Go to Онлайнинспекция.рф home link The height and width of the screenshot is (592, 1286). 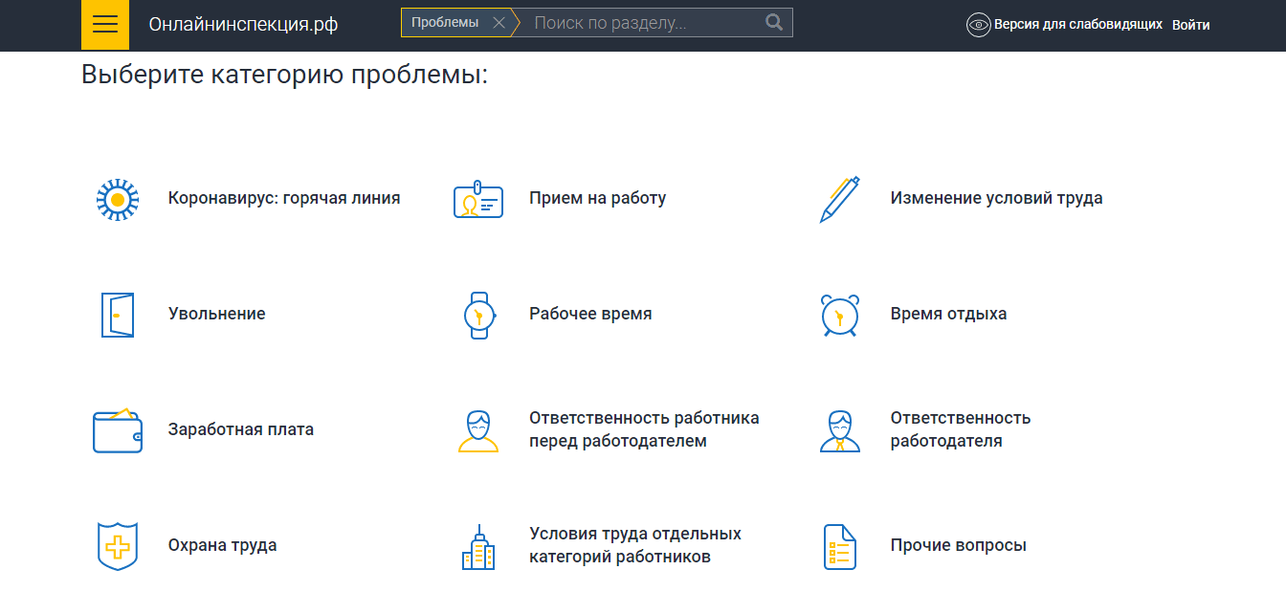coord(243,25)
